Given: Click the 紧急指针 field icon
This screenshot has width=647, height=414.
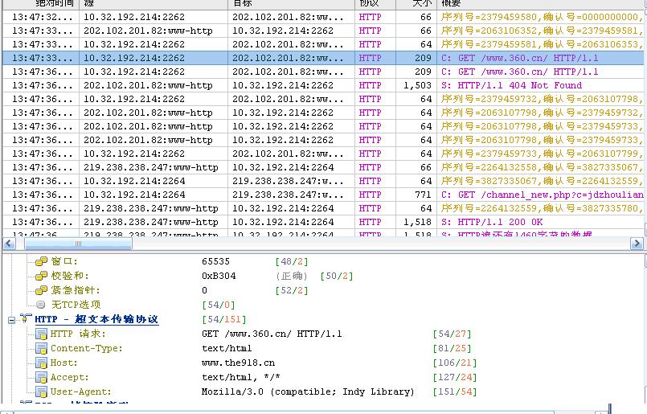Looking at the screenshot, I should (x=41, y=291).
